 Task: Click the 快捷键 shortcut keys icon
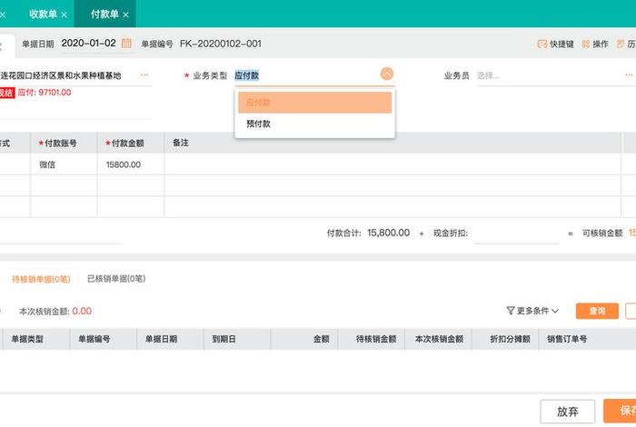(x=542, y=44)
